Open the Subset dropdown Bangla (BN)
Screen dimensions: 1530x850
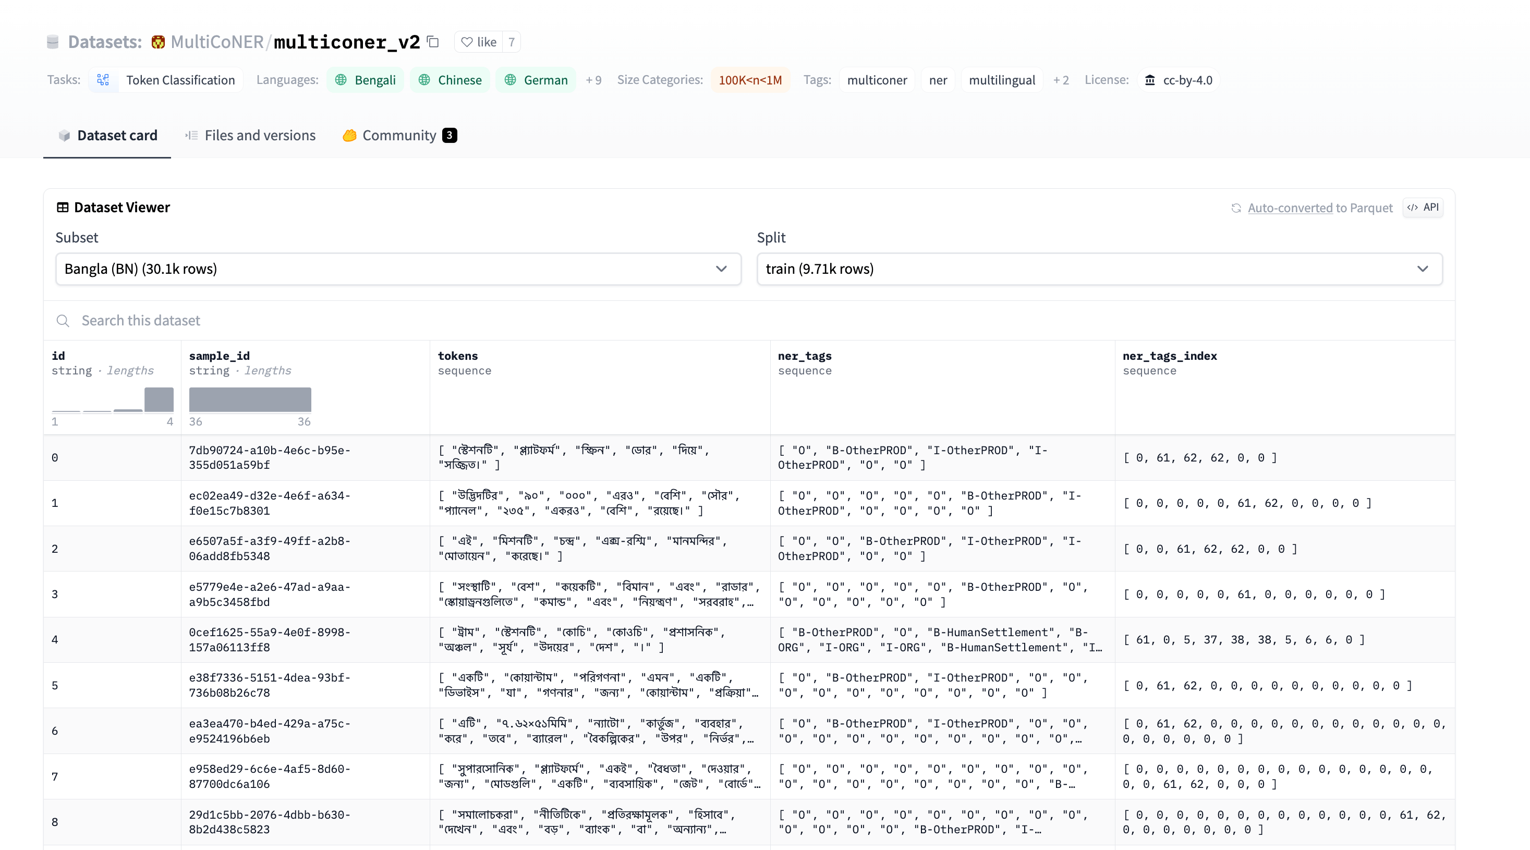coord(398,269)
